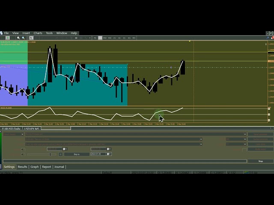Viewport: 274px width, 205px height.
Task: Click the green new chart icon
Action: [8, 38]
